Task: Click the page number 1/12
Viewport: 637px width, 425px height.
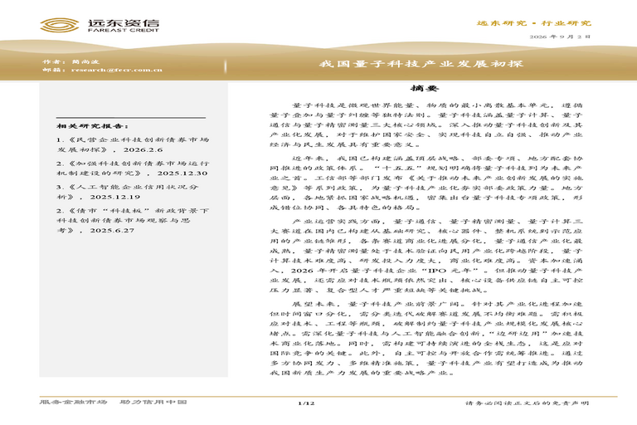Action: (306, 403)
